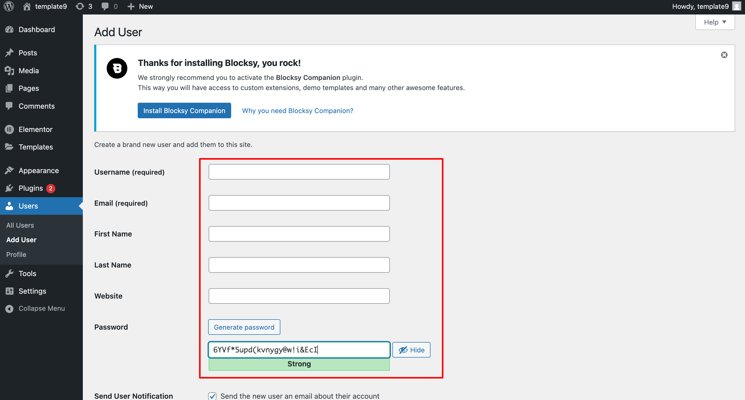Expand the Help dropdown tab

[x=715, y=22]
